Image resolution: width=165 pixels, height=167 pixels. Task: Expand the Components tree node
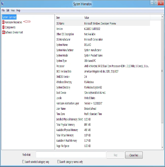click(x=3, y=27)
